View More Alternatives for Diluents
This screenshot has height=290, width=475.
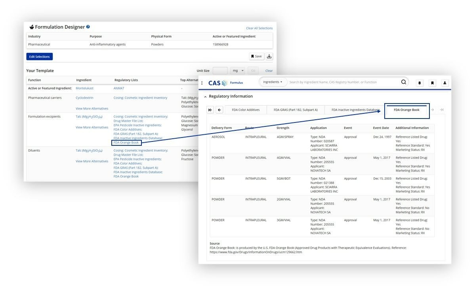click(x=92, y=161)
